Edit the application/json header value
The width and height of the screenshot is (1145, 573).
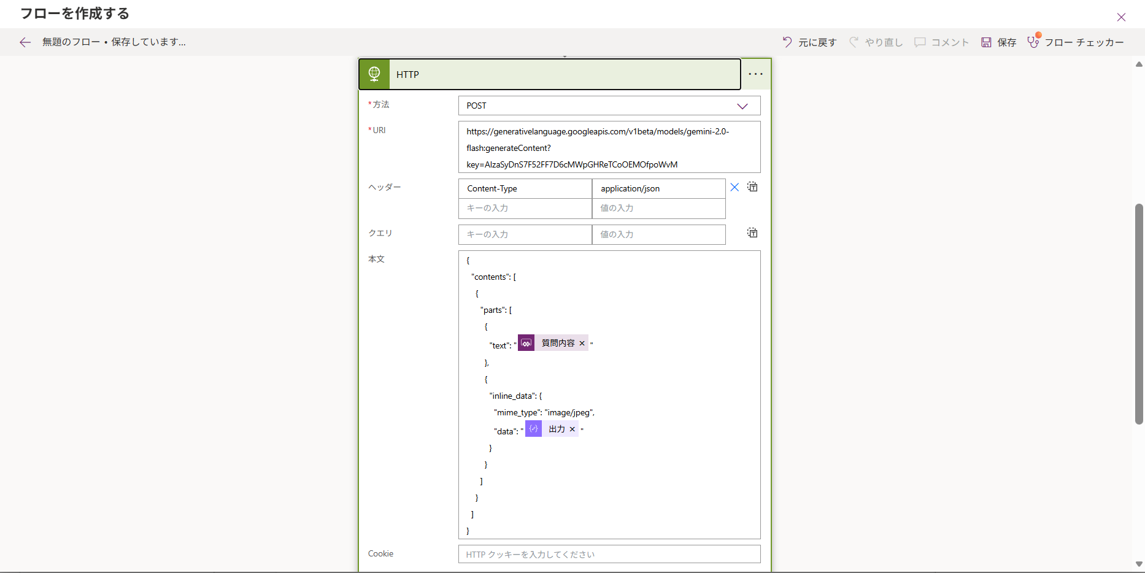click(658, 188)
